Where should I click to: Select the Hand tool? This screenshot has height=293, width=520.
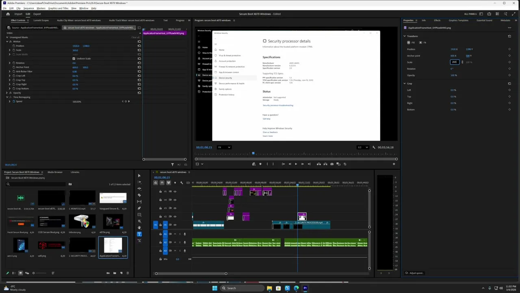coord(139,227)
